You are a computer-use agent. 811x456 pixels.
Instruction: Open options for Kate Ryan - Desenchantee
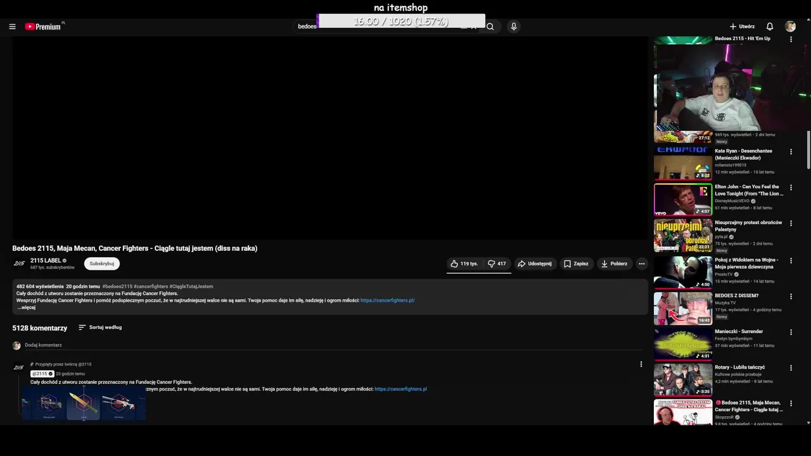point(791,152)
